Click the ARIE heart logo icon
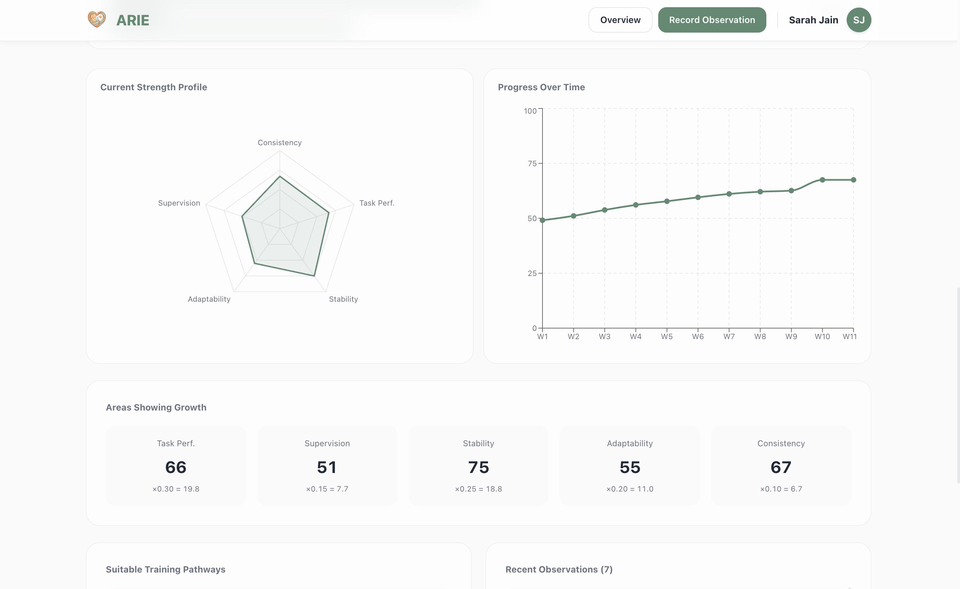The height and width of the screenshot is (589, 960). coord(96,20)
